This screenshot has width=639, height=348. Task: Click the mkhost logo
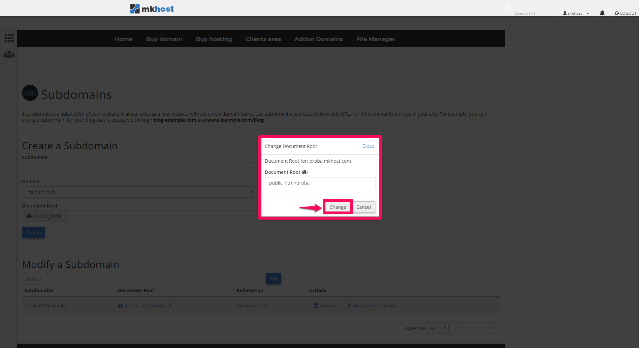(x=152, y=9)
